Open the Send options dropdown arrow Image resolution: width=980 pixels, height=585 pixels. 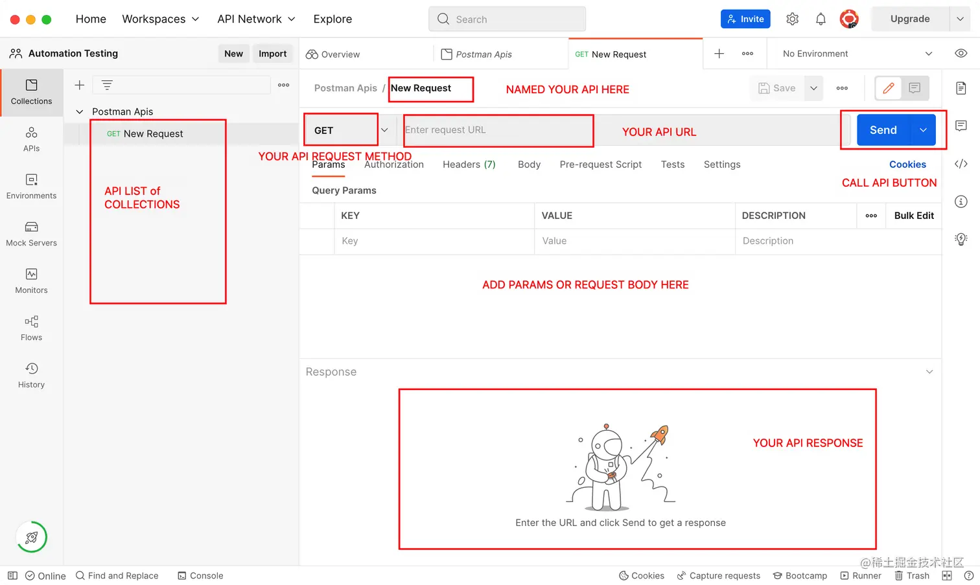point(923,130)
